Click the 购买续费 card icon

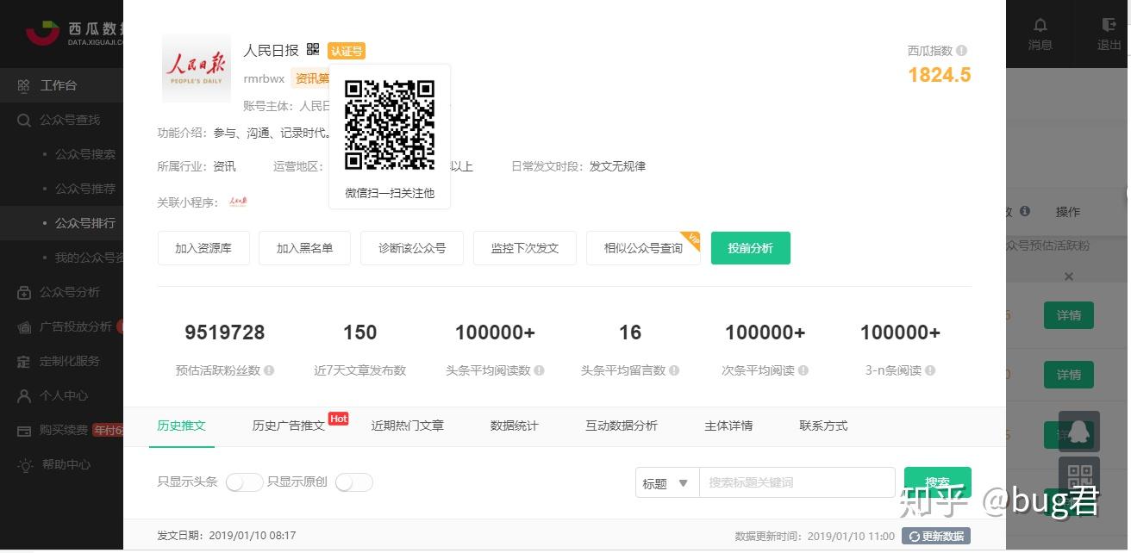(x=24, y=430)
